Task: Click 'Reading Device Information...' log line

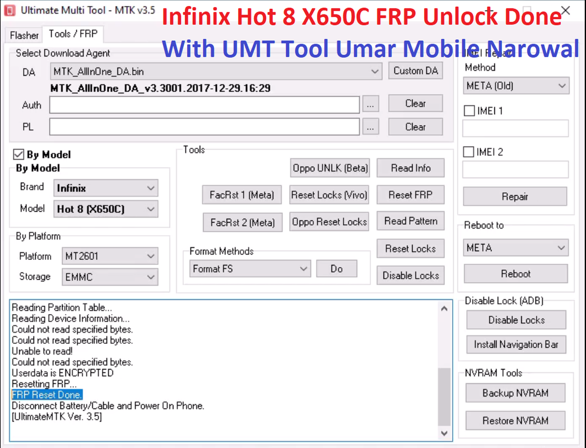Action: [71, 318]
